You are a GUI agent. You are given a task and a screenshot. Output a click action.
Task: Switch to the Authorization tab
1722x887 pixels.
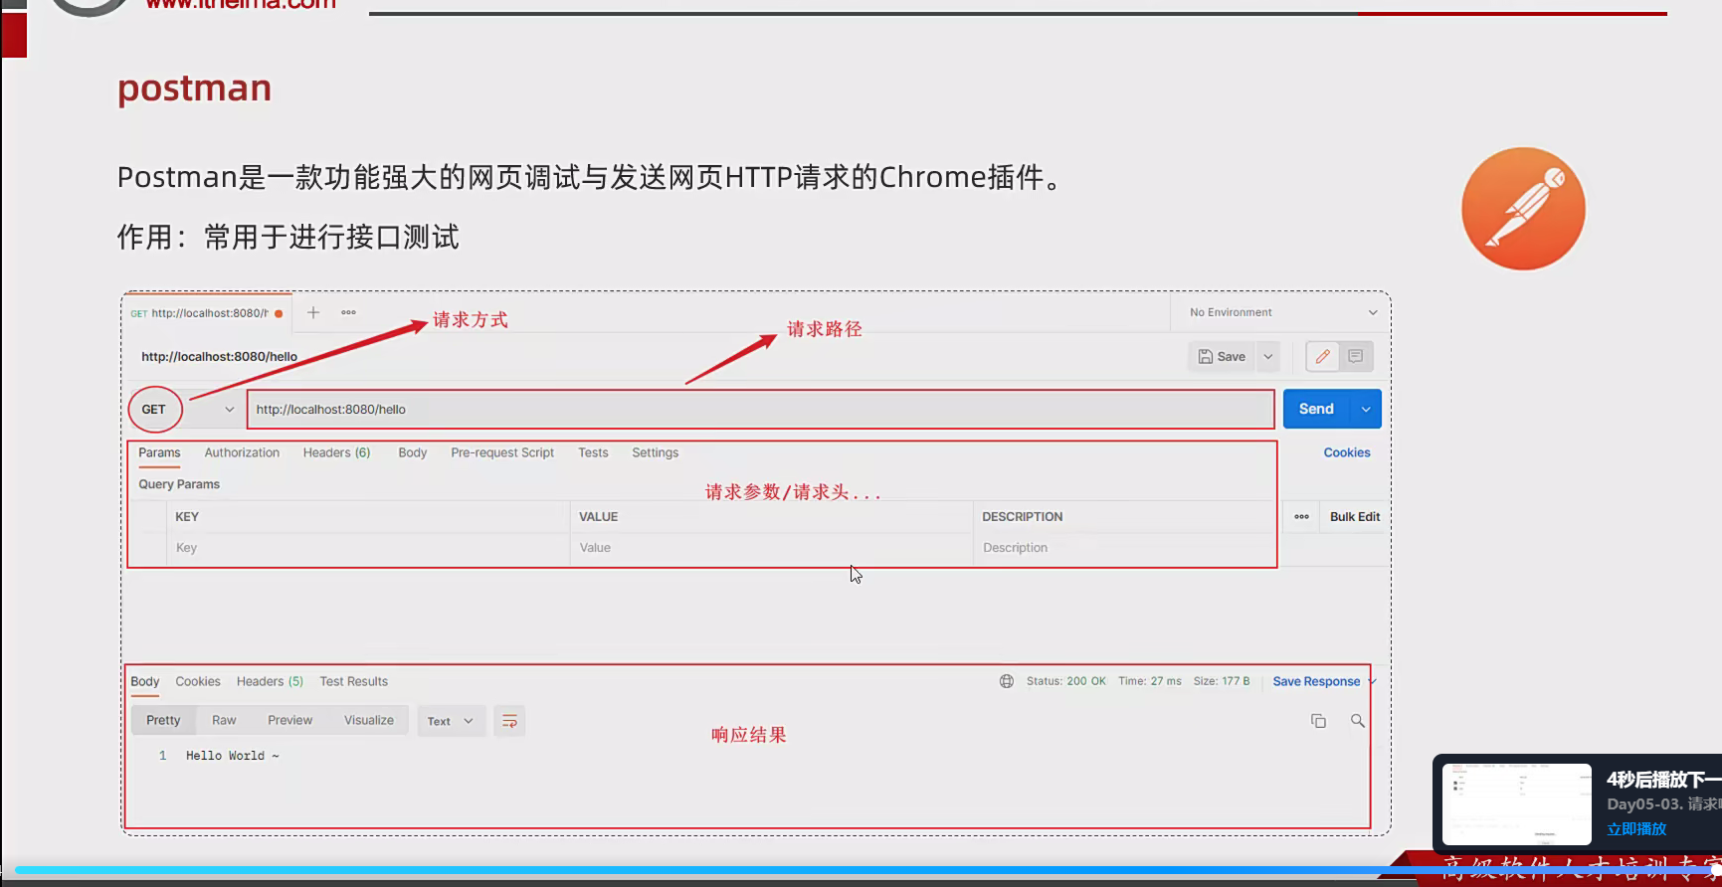click(x=242, y=452)
